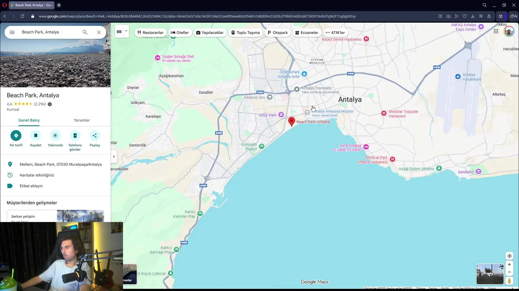The image size is (519, 291).
Task: Show my location on map
Action: tap(510, 256)
